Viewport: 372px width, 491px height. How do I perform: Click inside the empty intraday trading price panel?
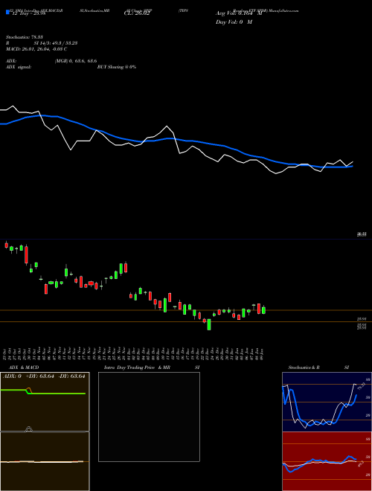click(149, 417)
